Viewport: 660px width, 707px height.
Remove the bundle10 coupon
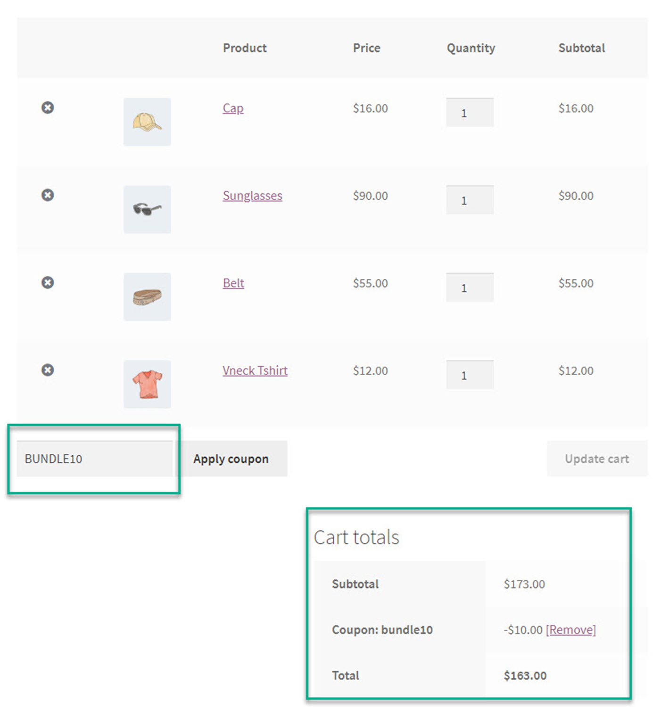pyautogui.click(x=570, y=630)
